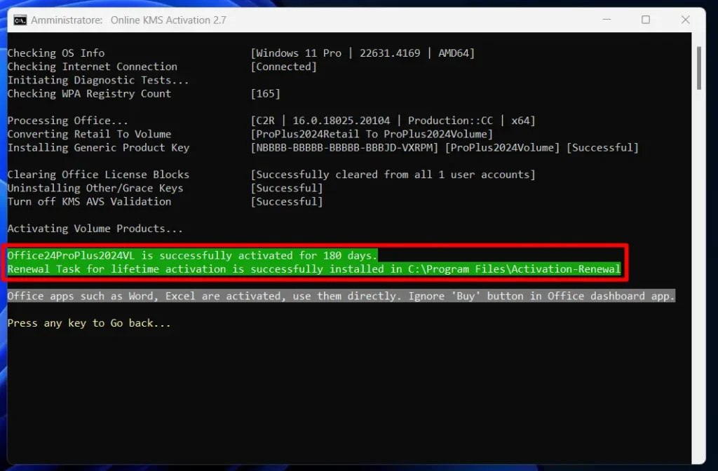Image resolution: width=718 pixels, height=471 pixels.
Task: Minimize the Online KMS Activation window
Action: click(607, 20)
